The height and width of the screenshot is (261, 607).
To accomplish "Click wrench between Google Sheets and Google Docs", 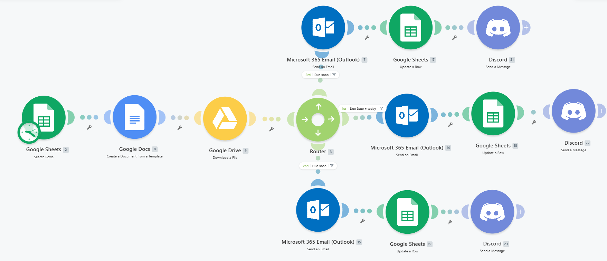I will click(x=89, y=127).
